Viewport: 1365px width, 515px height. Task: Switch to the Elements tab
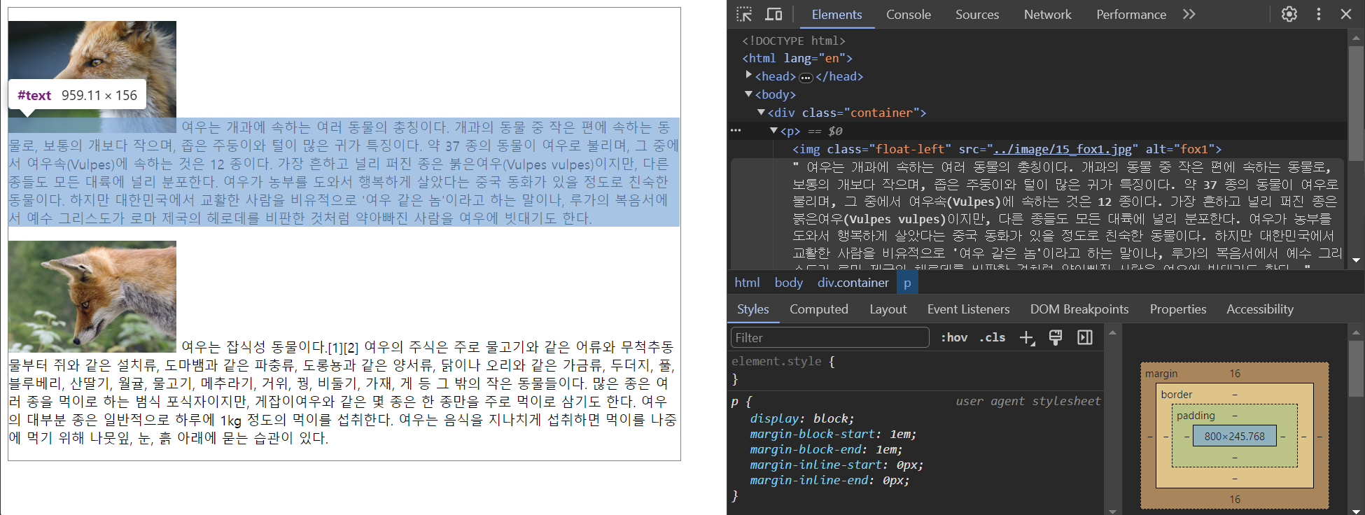pos(836,14)
